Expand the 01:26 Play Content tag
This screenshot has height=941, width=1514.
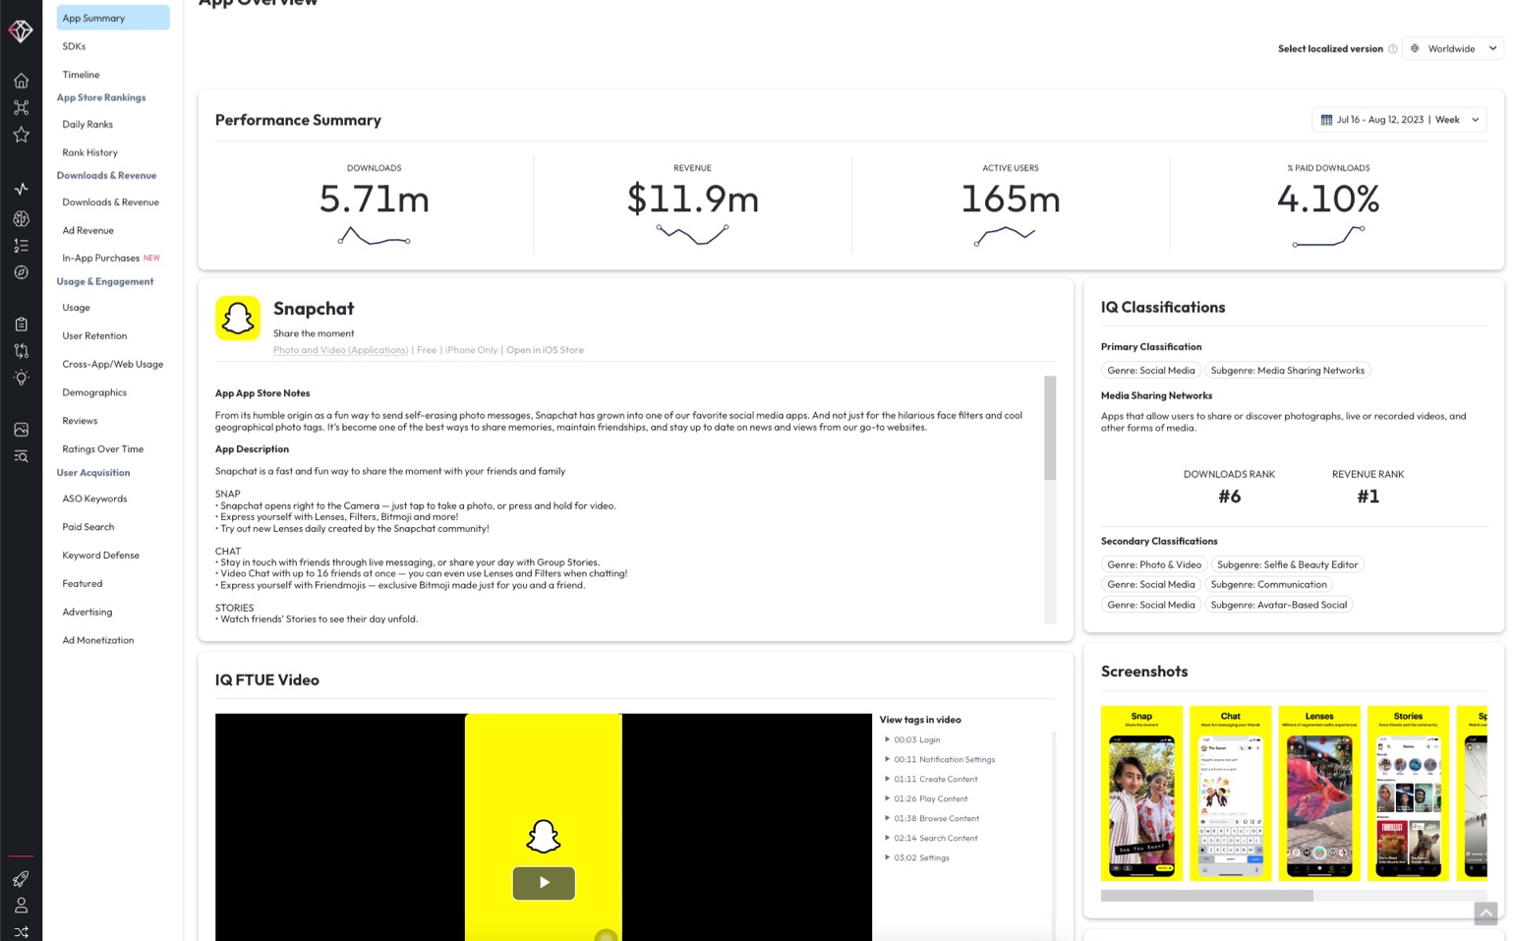pos(925,798)
